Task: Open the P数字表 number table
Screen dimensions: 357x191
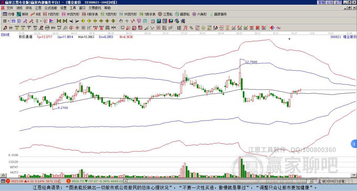Action: (x=90, y=14)
